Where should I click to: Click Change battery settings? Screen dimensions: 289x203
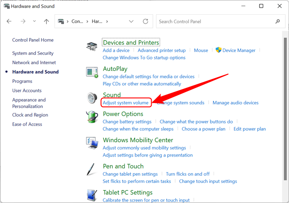(x=127, y=122)
